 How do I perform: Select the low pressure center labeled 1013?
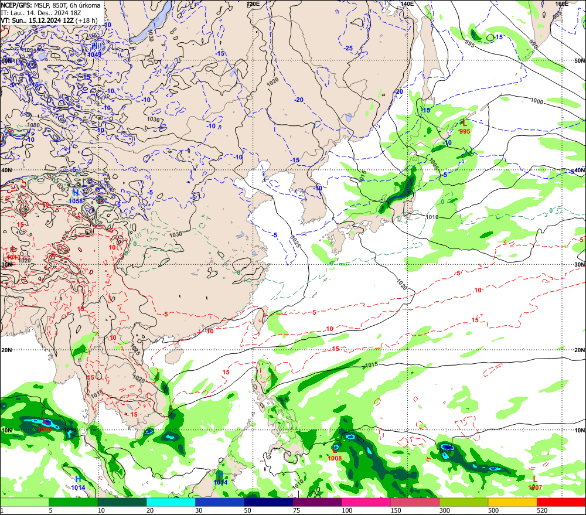click(x=13, y=253)
